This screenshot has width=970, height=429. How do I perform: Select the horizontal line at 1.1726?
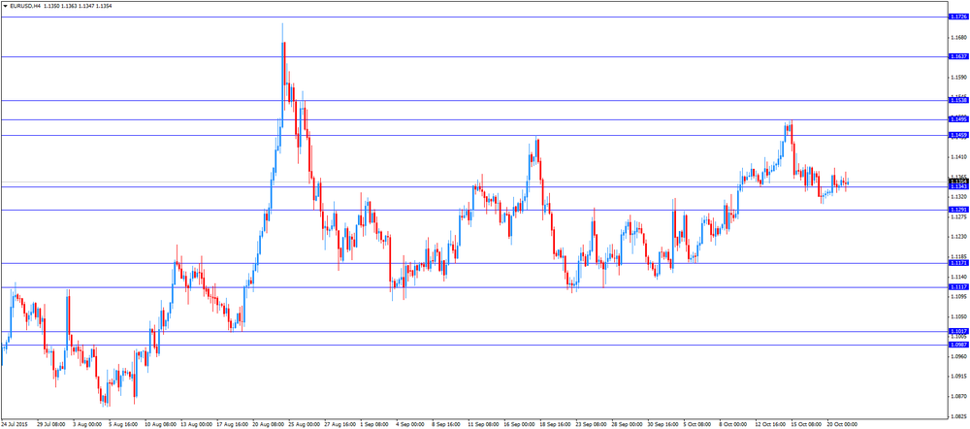(473, 17)
